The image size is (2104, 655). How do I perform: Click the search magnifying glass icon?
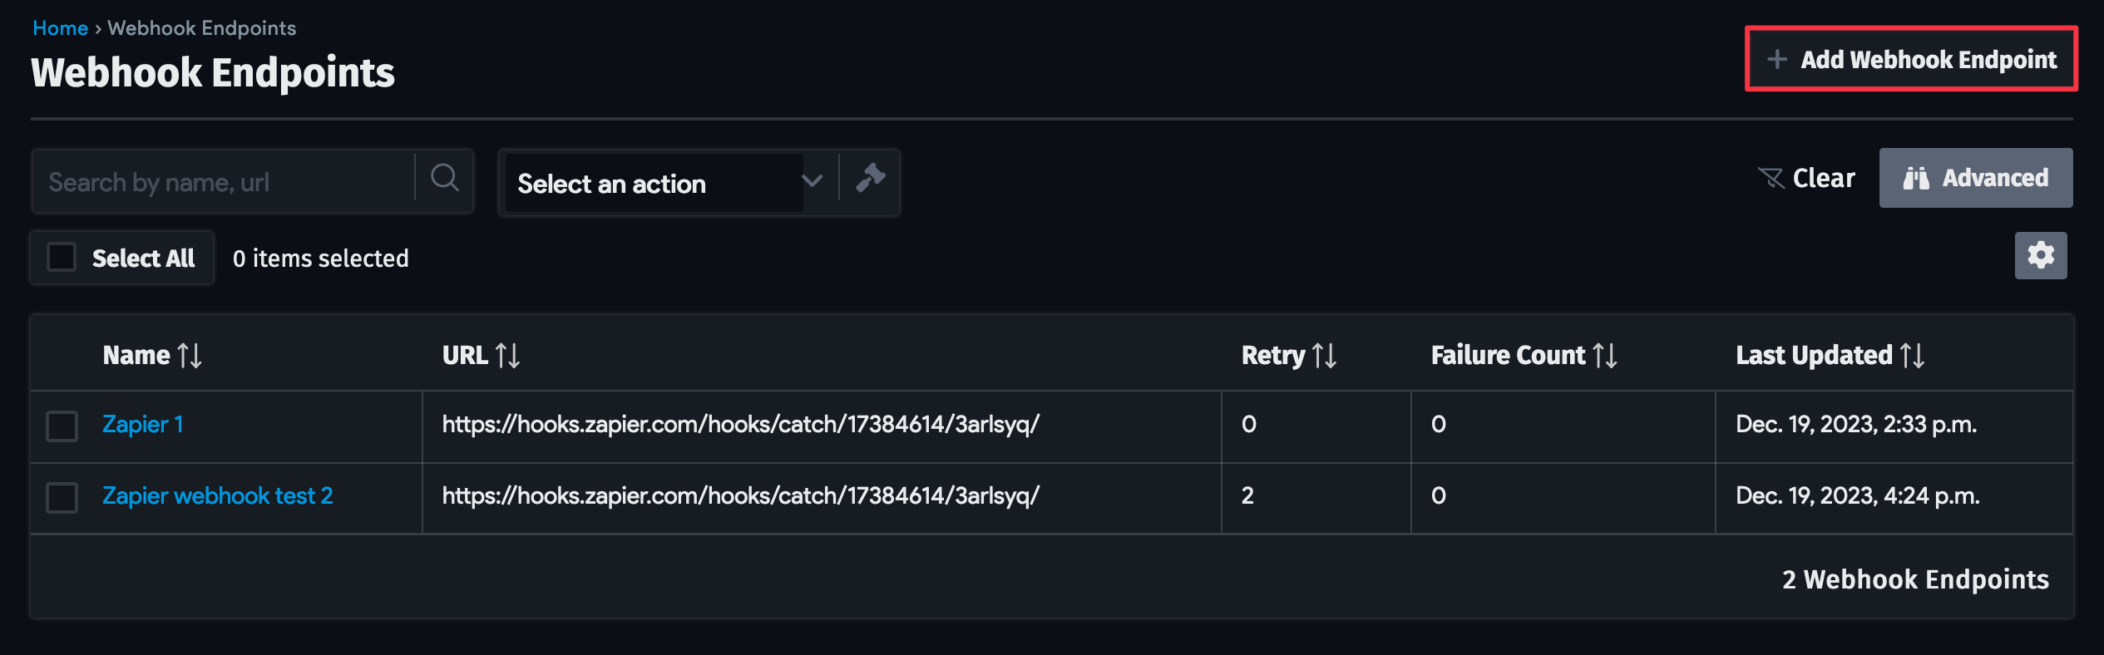click(x=445, y=179)
